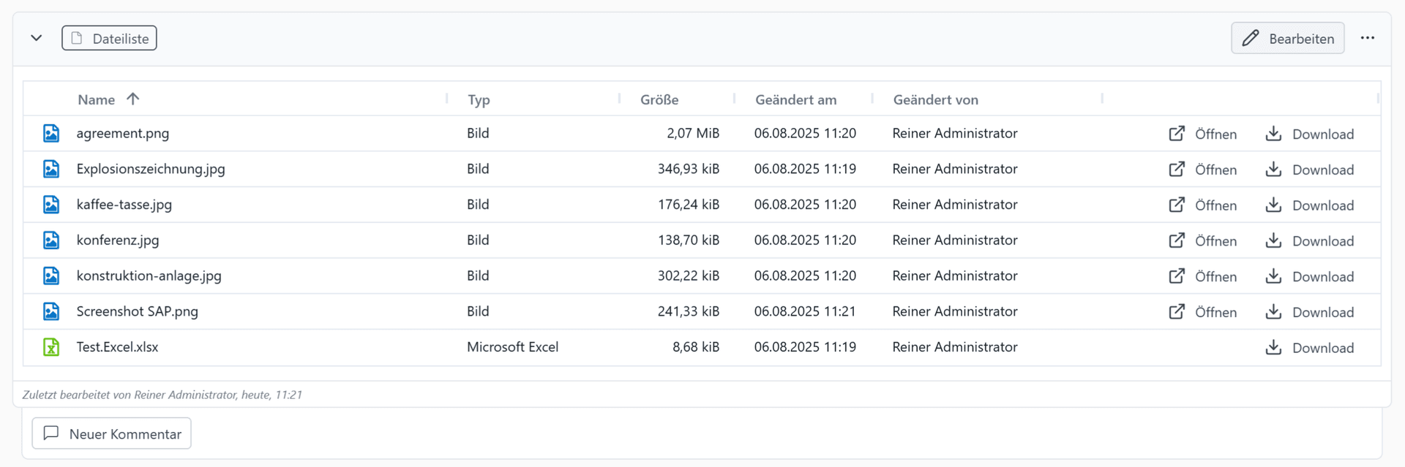Image resolution: width=1405 pixels, height=467 pixels.
Task: Sort the list by the Name column
Action: click(97, 99)
